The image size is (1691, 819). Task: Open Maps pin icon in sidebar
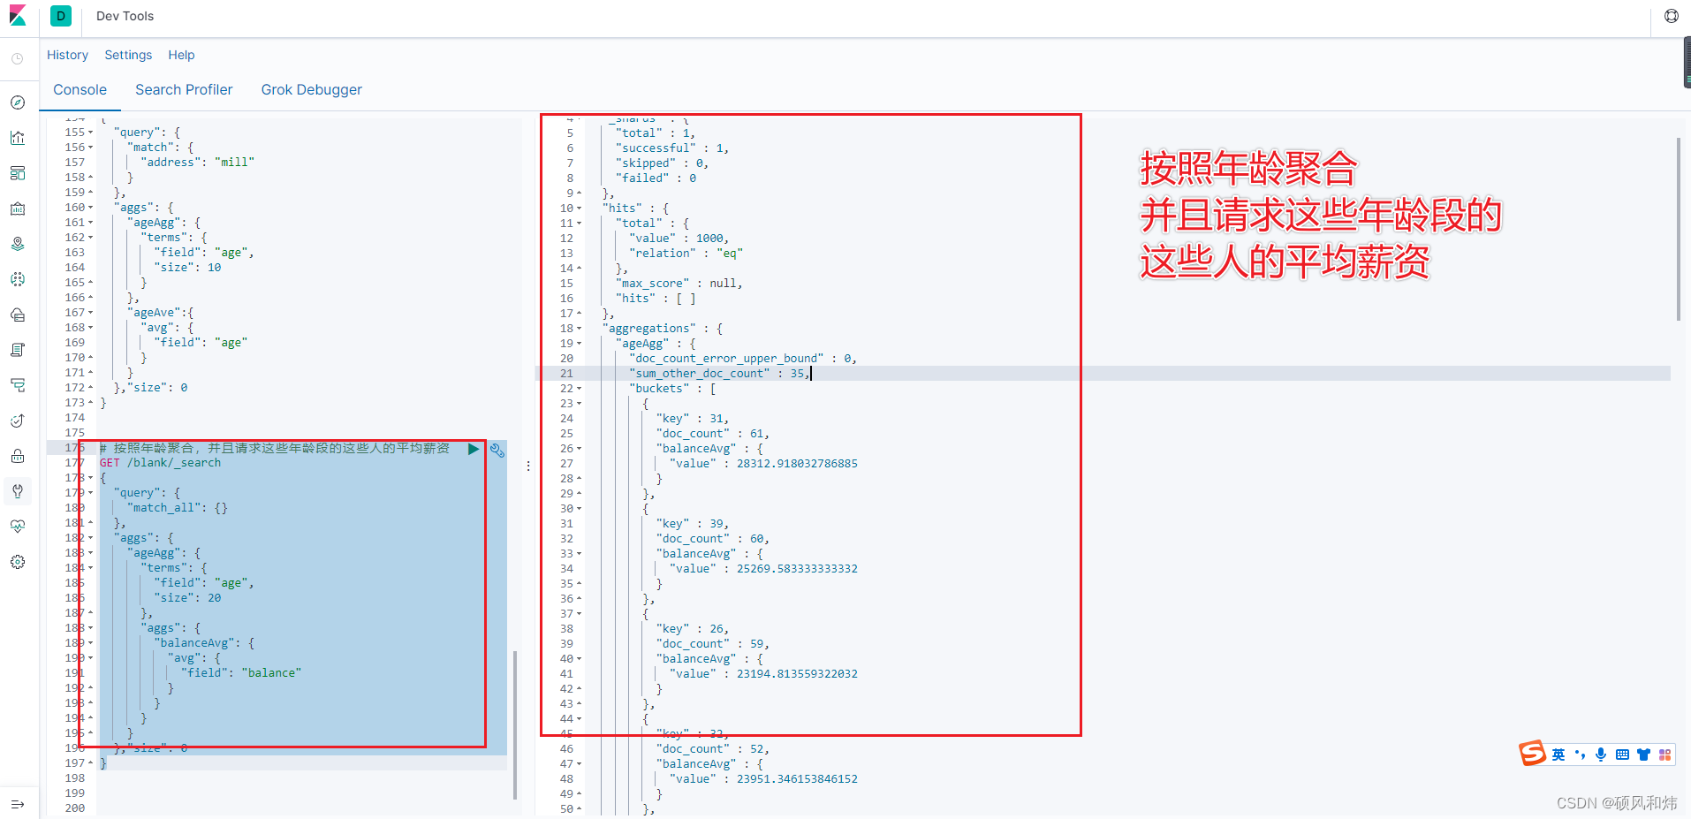point(18,244)
